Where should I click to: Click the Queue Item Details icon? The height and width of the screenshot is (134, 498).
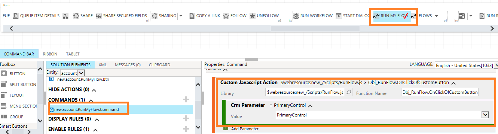[x=16, y=16]
